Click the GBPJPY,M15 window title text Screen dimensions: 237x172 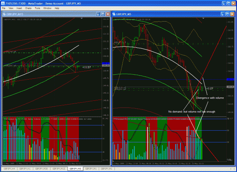tap(15, 14)
